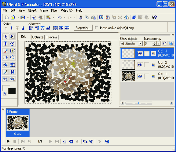Click the Paste toolbar icon
This screenshot has width=176, height=152.
[93, 18]
